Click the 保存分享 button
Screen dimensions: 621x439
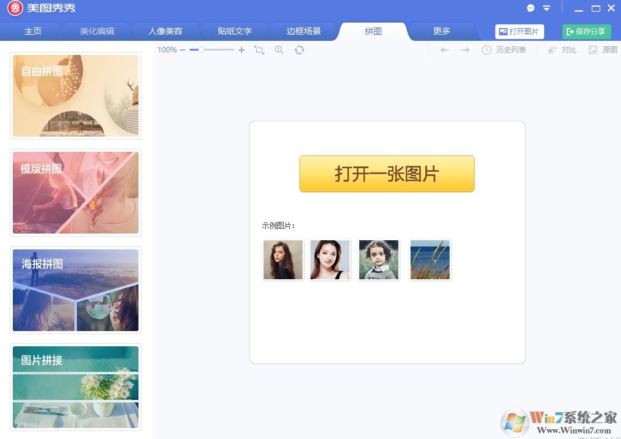[x=587, y=32]
